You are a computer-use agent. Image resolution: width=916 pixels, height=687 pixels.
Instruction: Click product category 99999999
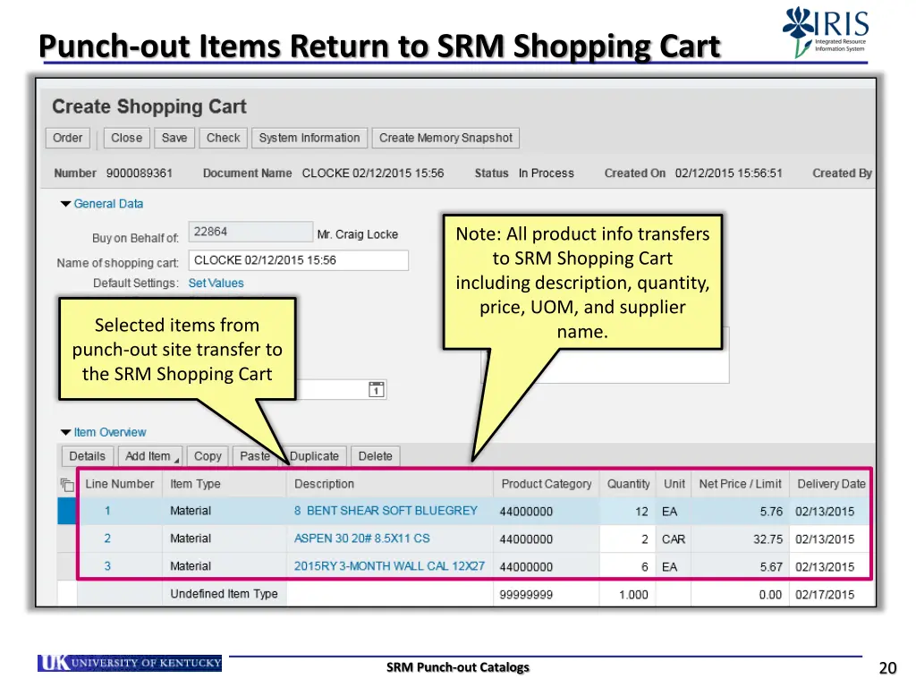click(526, 595)
